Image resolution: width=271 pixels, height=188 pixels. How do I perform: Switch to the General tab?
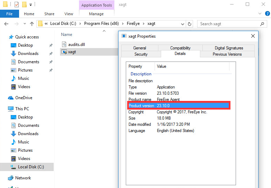coord(139,48)
